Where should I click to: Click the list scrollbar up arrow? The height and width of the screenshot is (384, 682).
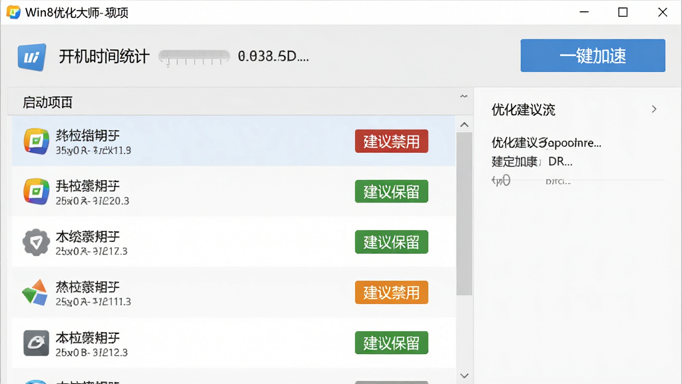click(464, 125)
